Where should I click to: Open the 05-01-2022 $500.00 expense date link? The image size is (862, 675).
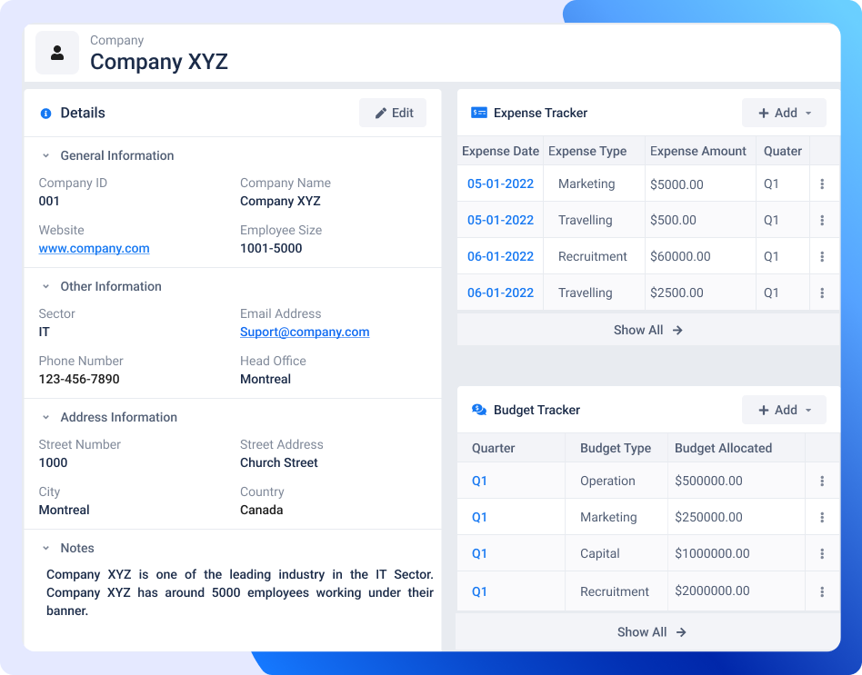point(500,220)
